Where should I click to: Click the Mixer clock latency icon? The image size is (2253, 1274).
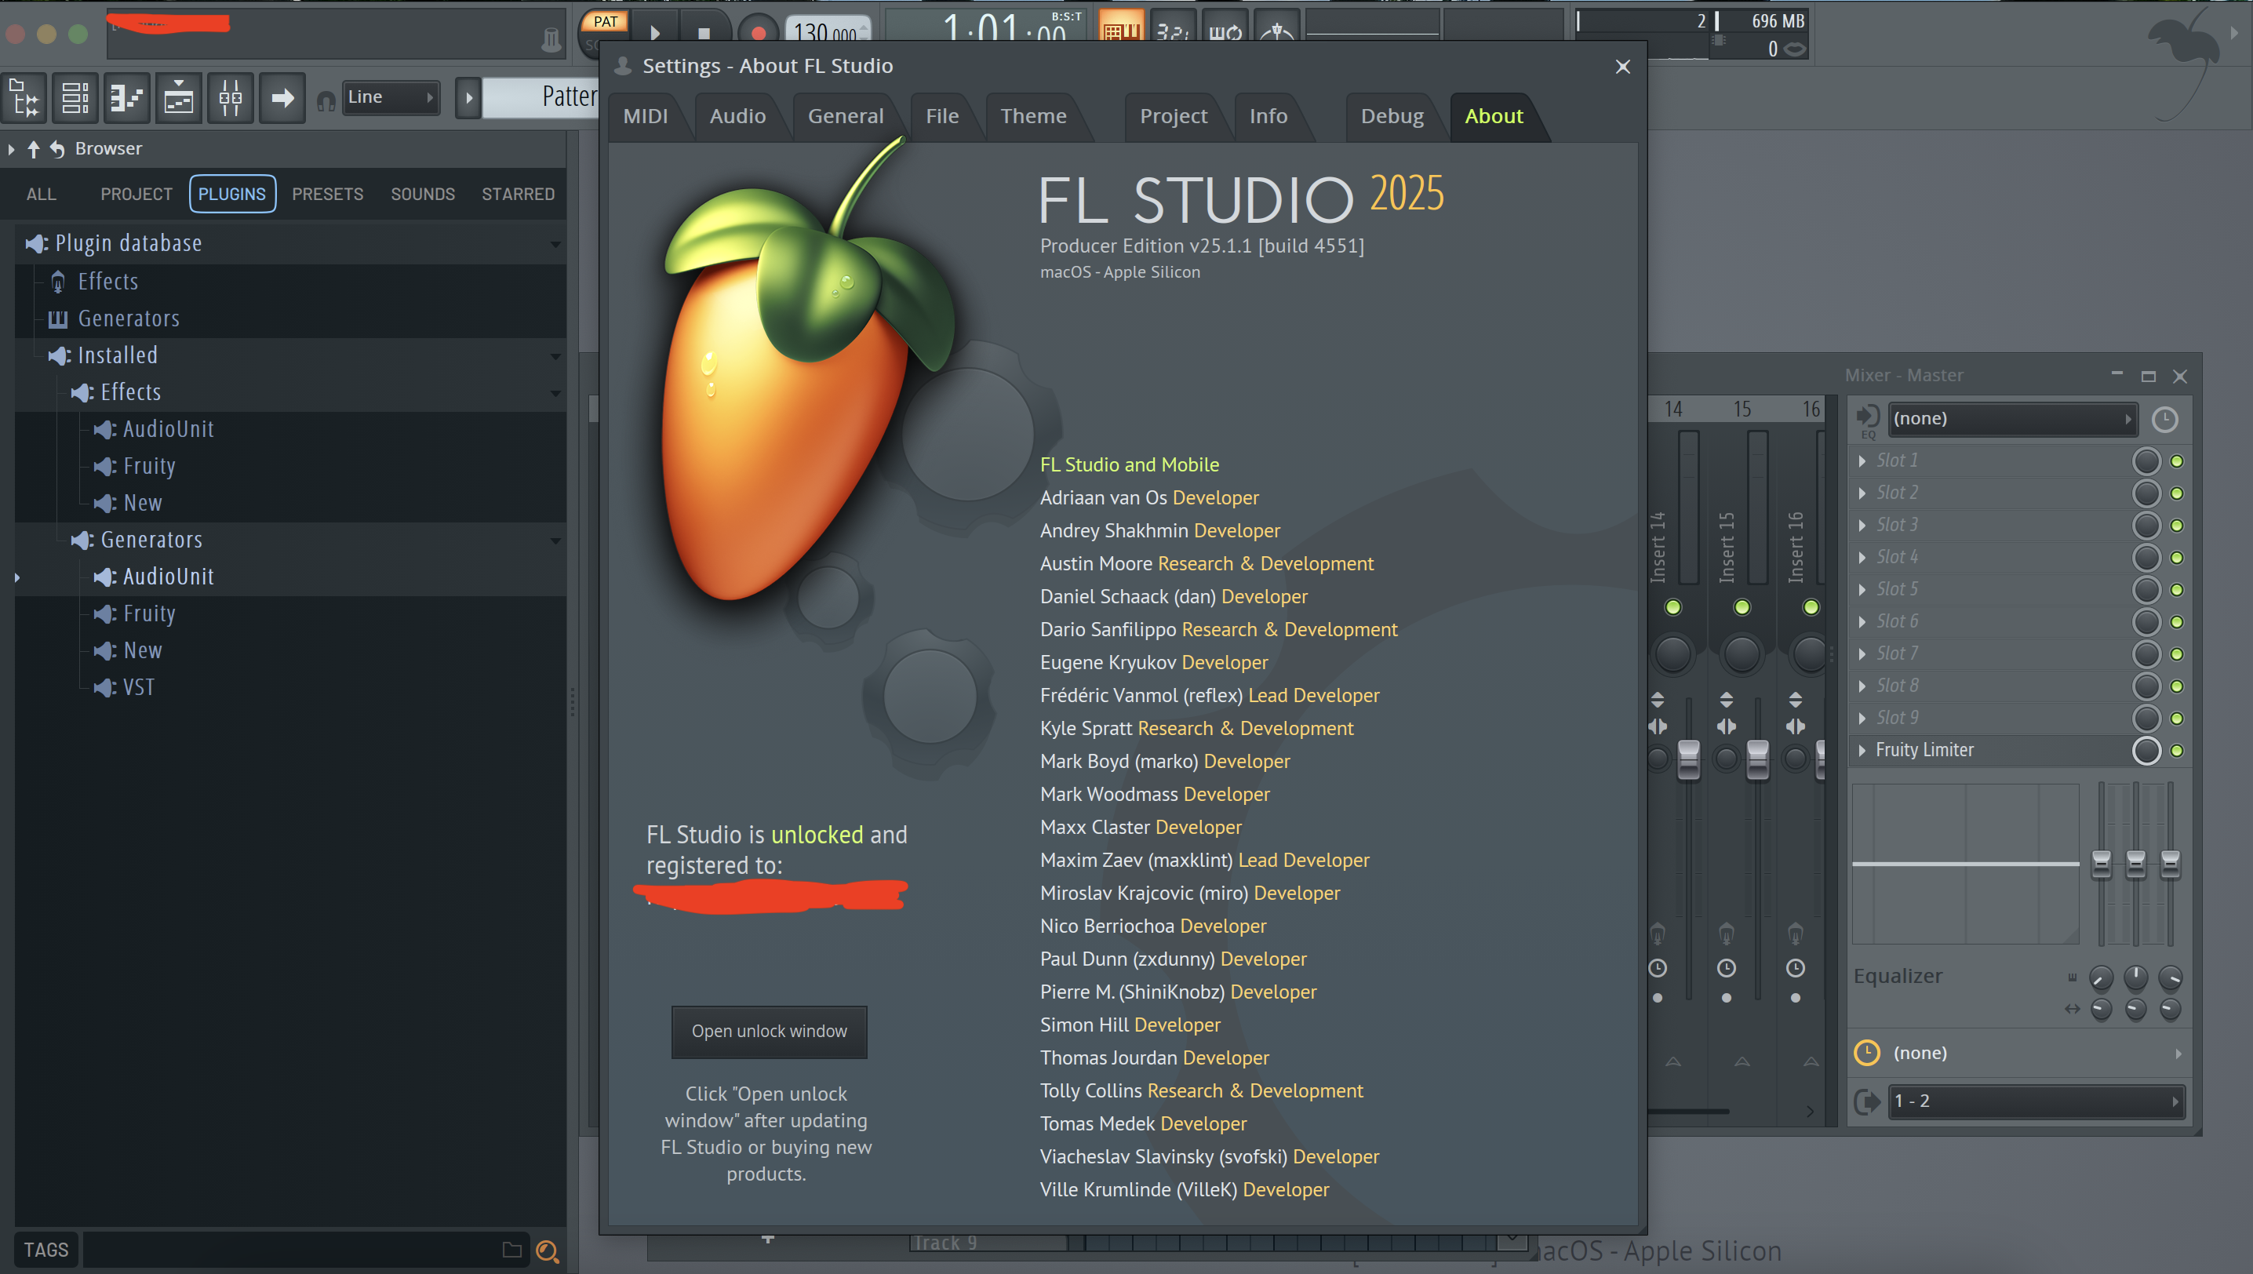point(2164,420)
